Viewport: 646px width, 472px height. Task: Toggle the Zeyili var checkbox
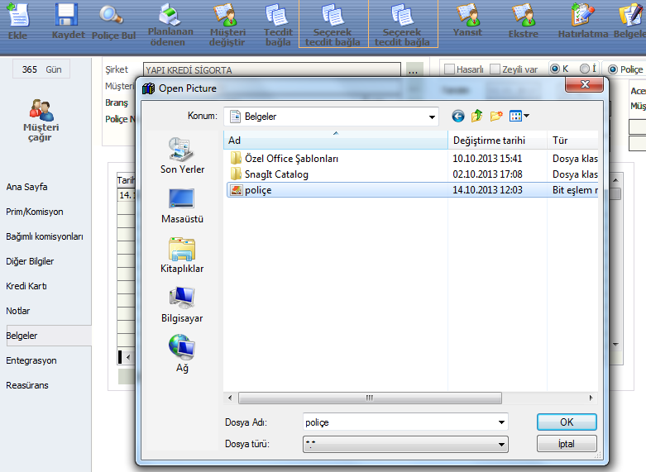pos(495,69)
